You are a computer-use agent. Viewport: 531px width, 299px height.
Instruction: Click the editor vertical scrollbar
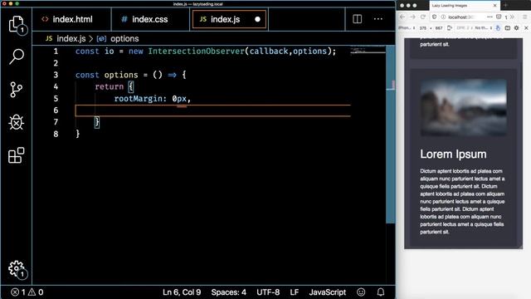point(391,135)
